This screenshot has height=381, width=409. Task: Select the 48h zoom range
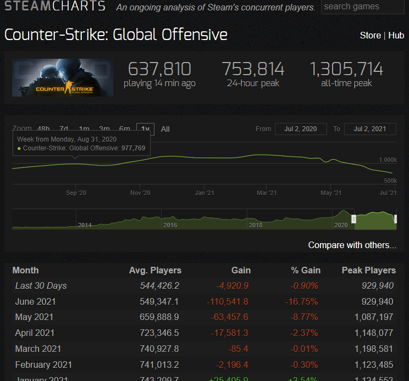click(43, 129)
